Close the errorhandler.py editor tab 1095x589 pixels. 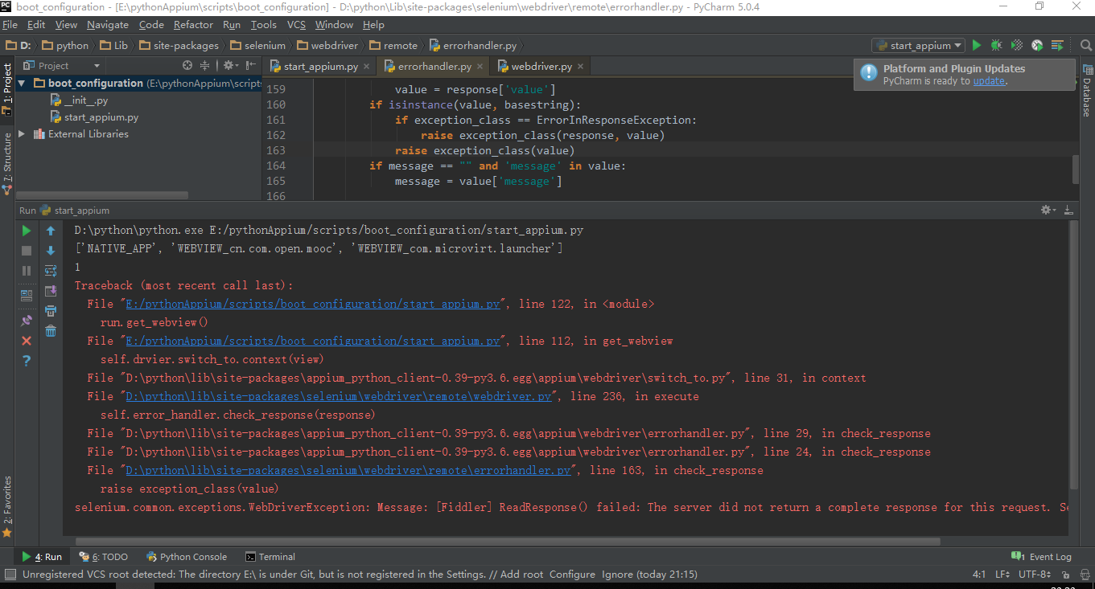click(x=480, y=67)
